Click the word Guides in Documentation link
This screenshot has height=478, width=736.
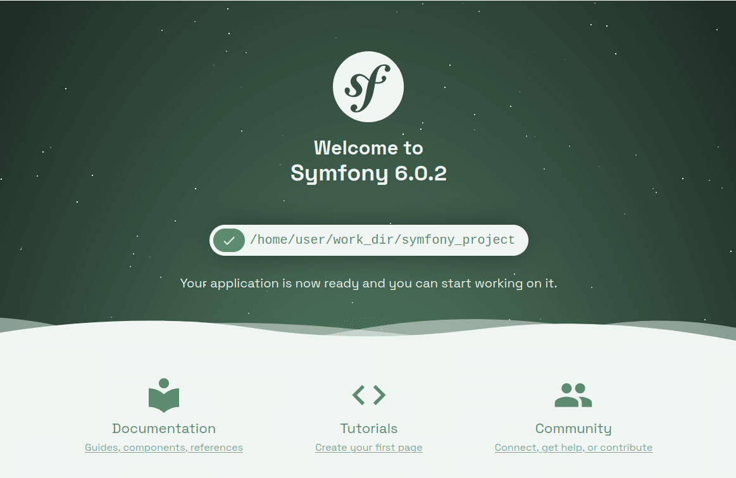(102, 448)
